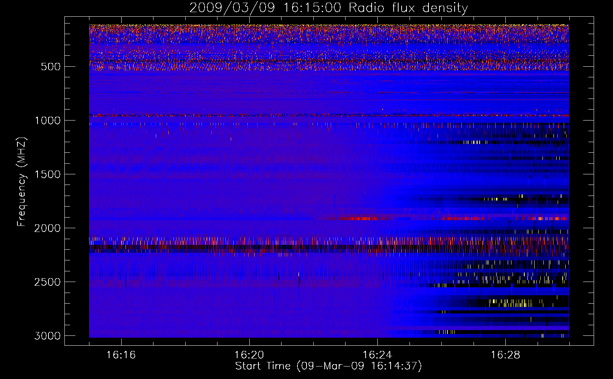Click the 'Frequency (MHZ)' y-axis label
The image size is (613, 379).
tap(22, 182)
